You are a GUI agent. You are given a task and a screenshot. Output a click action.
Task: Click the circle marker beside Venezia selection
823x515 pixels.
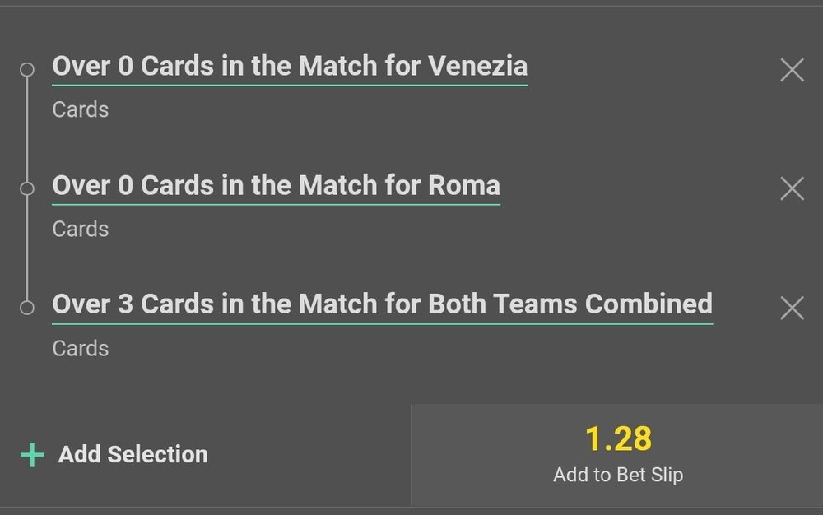(27, 70)
